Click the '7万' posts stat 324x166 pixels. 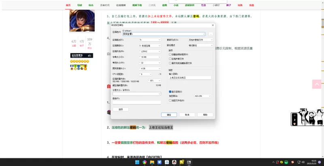82,43
